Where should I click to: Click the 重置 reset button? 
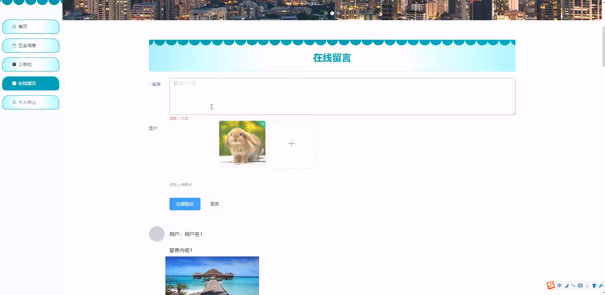[x=214, y=204]
